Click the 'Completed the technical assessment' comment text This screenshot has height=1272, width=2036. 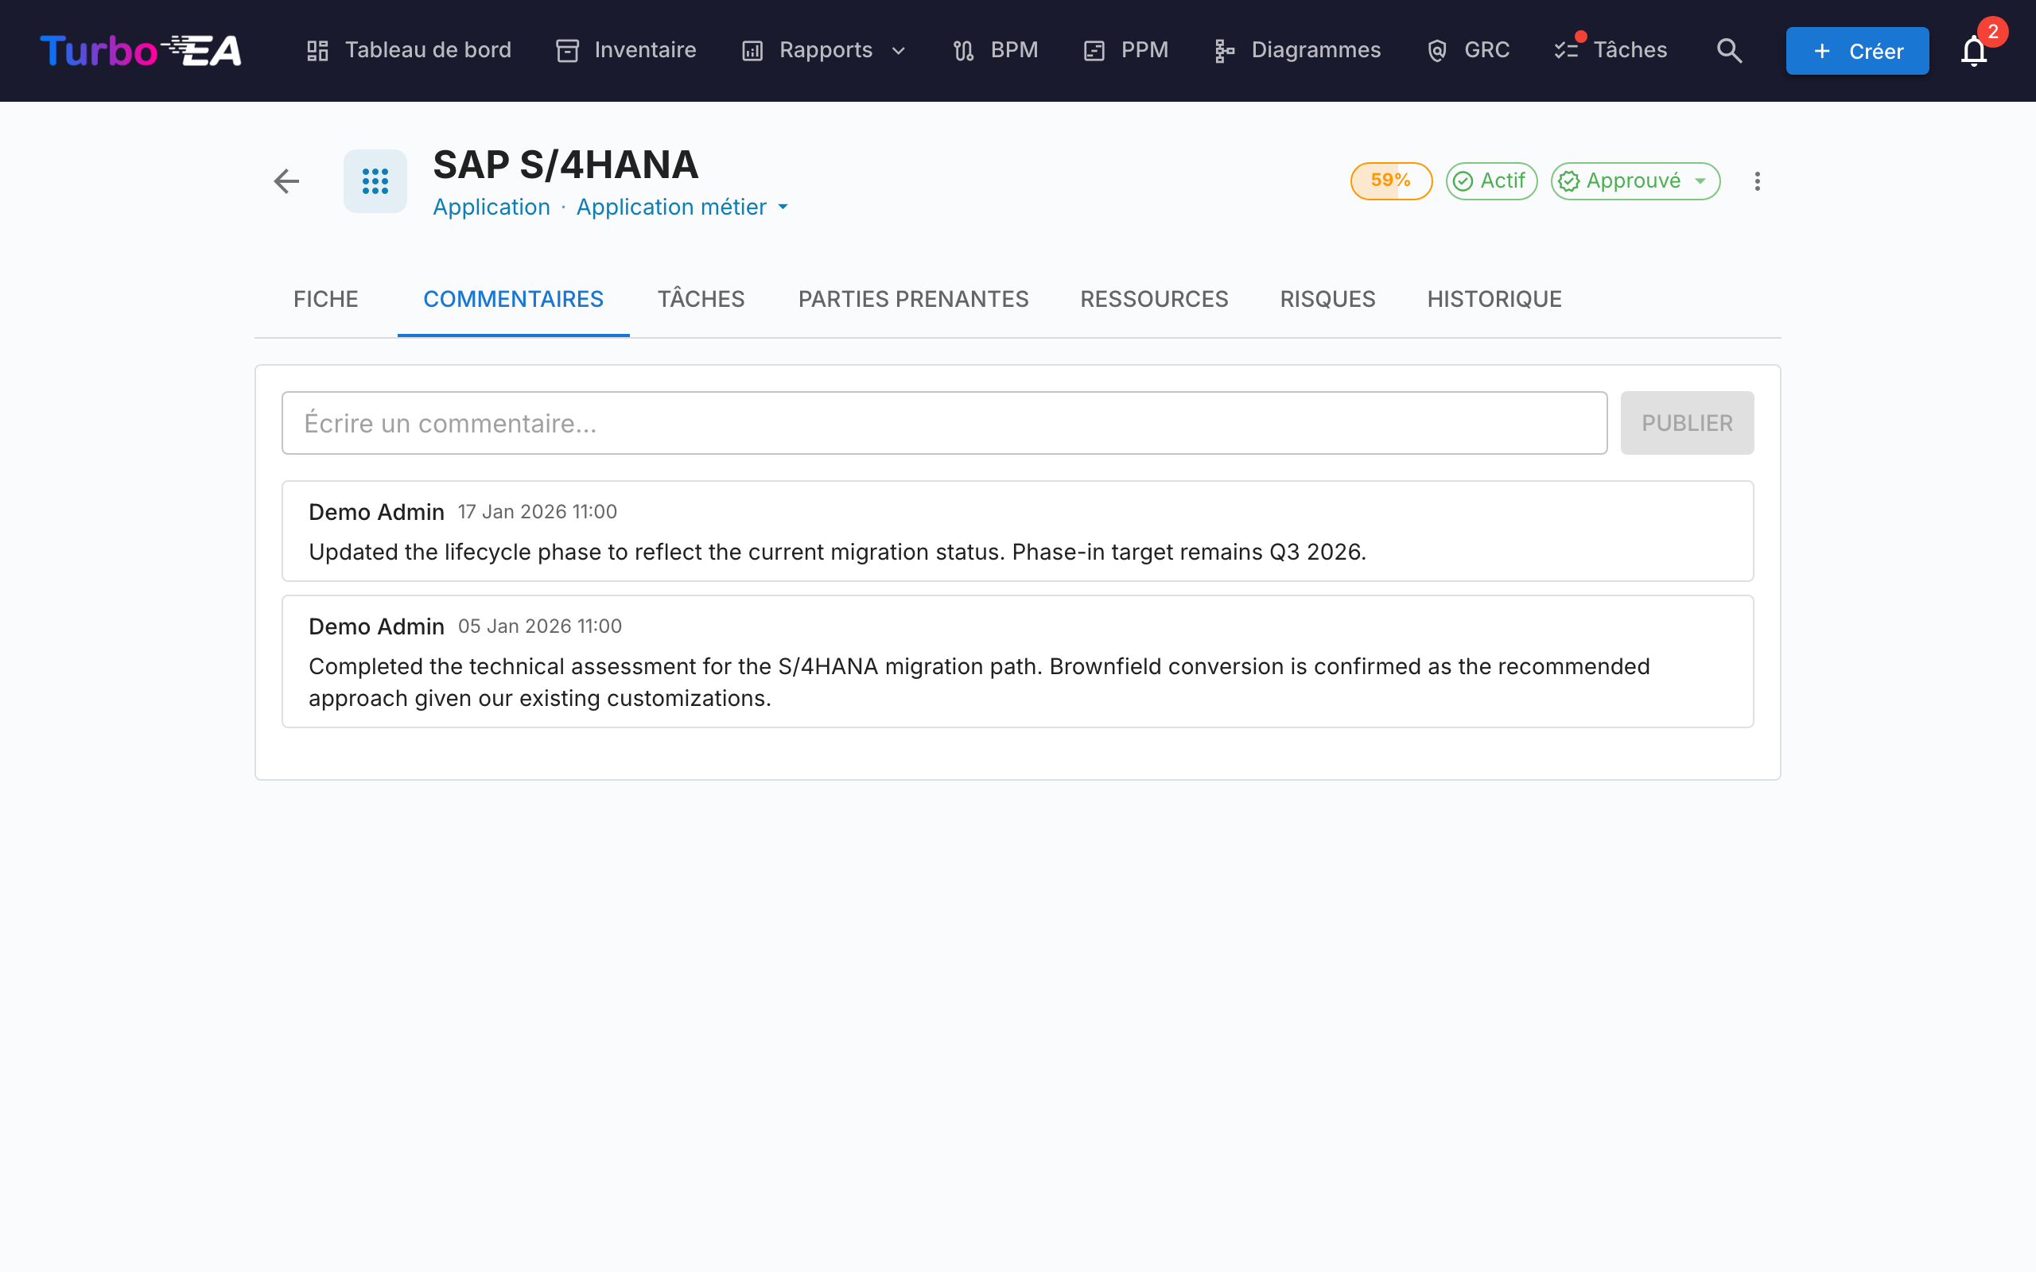tap(979, 682)
